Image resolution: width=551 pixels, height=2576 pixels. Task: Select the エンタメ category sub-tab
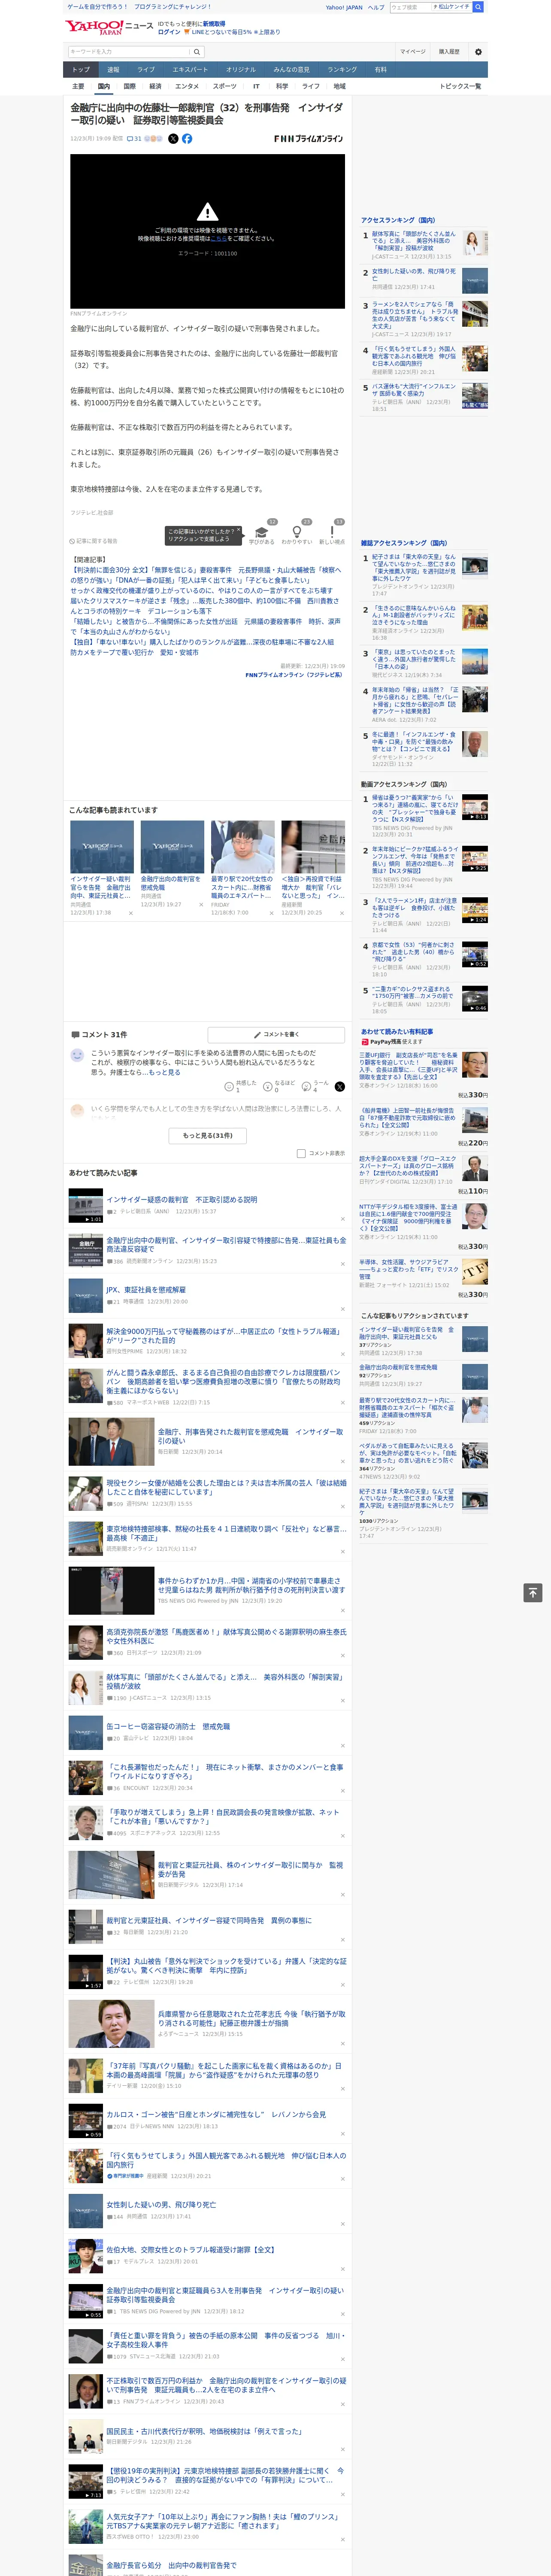pyautogui.click(x=187, y=86)
